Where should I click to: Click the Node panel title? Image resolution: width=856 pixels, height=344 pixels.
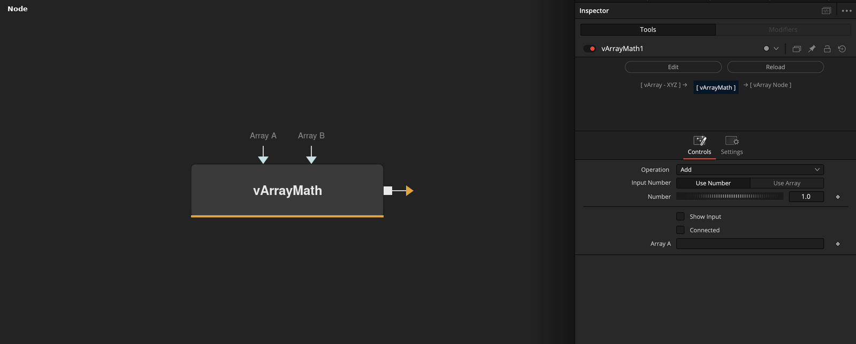[18, 9]
